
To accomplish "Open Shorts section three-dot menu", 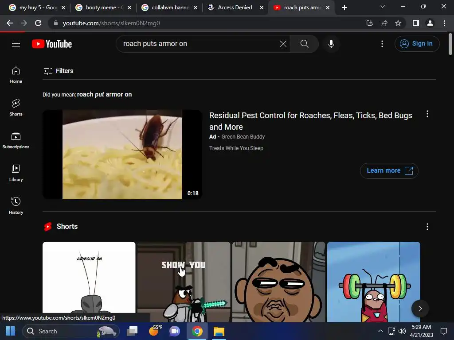I will (427, 227).
